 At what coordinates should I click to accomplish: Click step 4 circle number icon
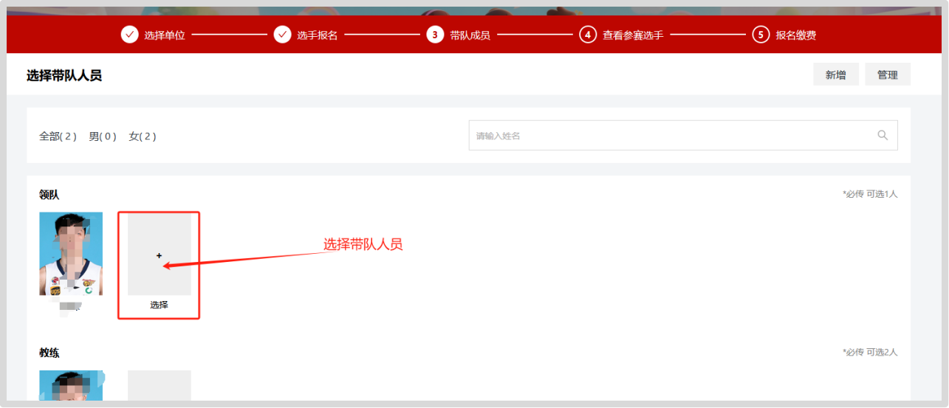coord(588,35)
